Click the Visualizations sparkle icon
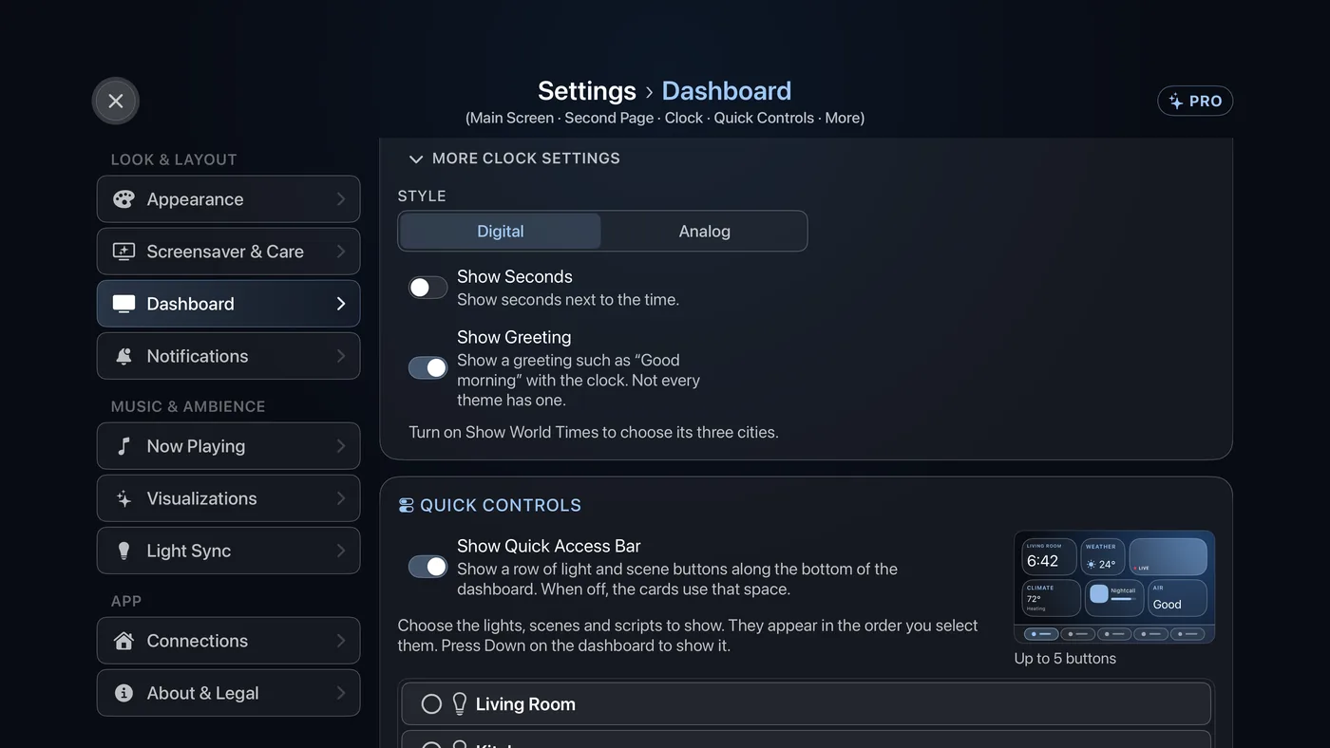Screen dimensions: 1330x748 coord(123,498)
